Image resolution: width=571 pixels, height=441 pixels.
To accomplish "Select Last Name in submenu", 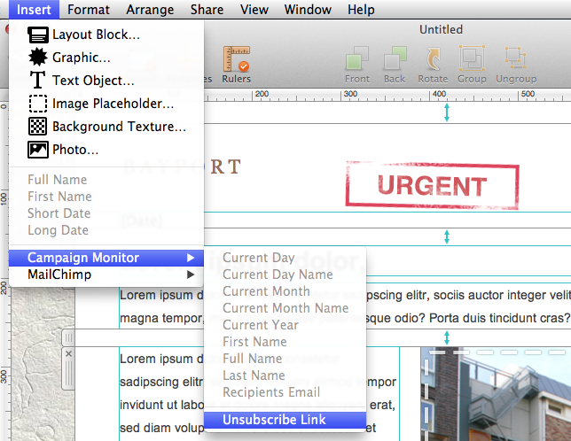I will pyautogui.click(x=285, y=375).
